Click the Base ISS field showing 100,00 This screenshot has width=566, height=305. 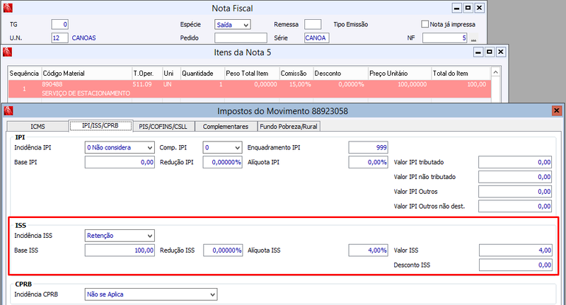[120, 251]
